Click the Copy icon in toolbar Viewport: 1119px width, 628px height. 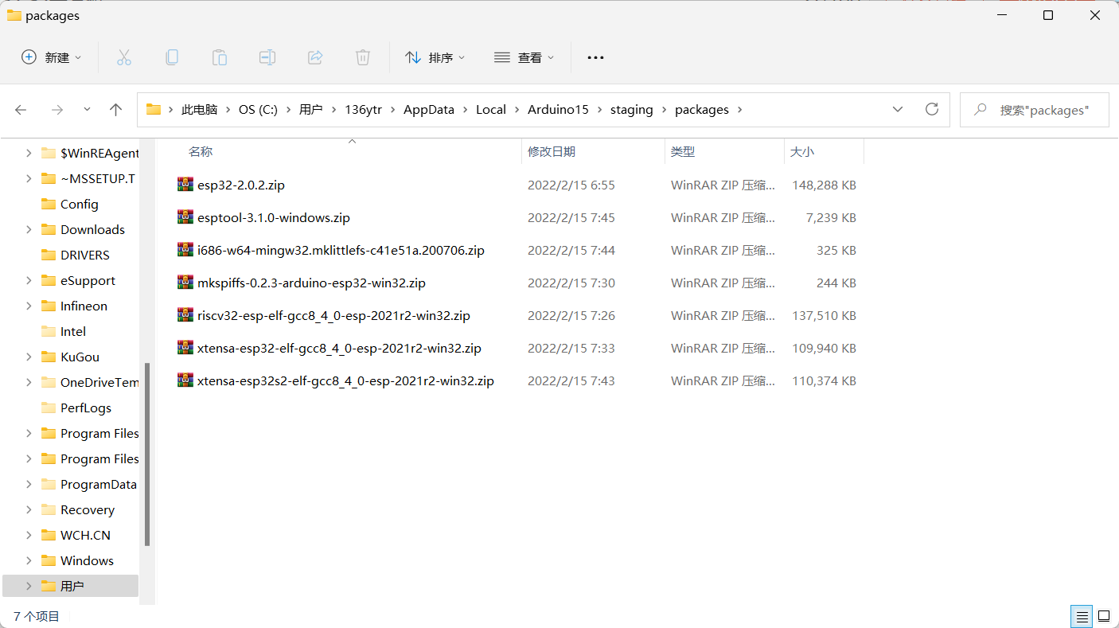point(171,57)
